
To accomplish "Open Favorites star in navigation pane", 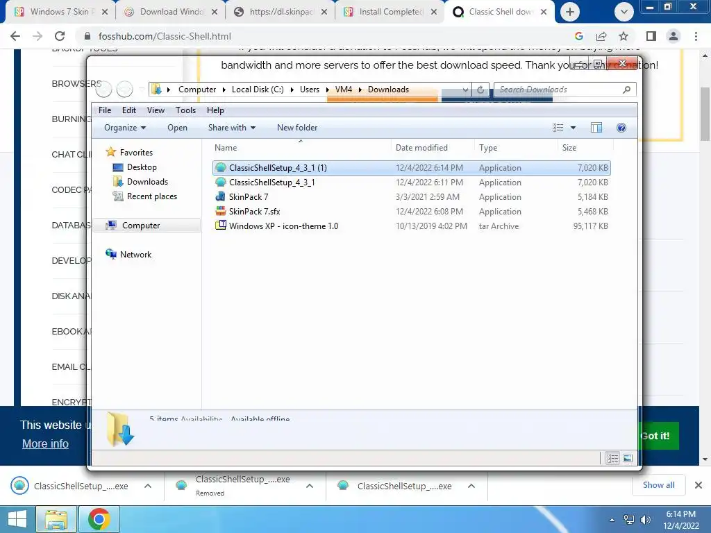I will point(110,152).
